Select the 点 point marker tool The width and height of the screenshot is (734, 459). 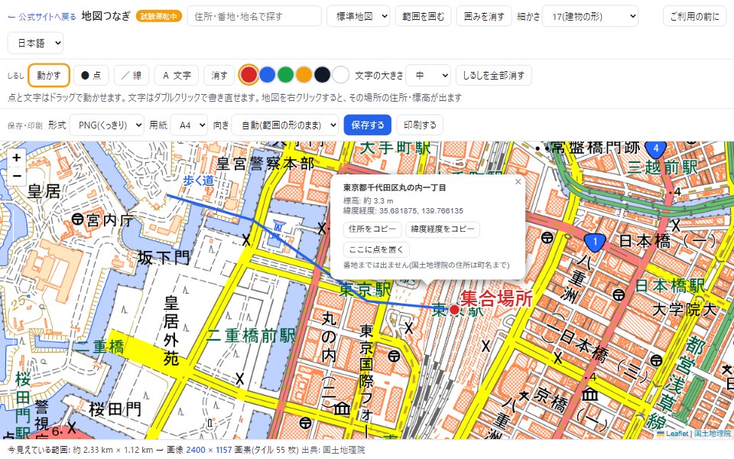91,76
